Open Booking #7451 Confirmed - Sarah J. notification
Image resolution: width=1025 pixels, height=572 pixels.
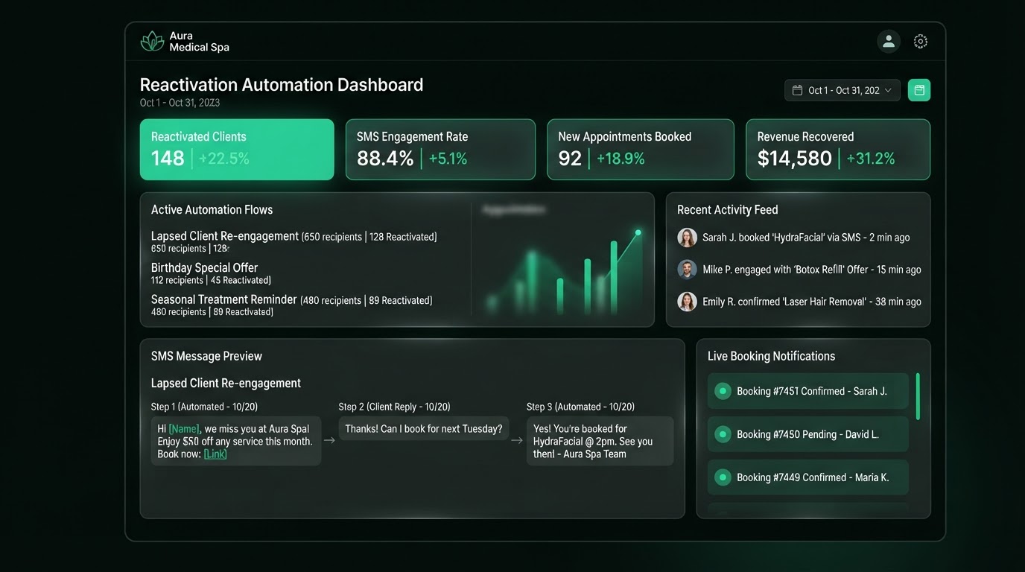pyautogui.click(x=808, y=391)
